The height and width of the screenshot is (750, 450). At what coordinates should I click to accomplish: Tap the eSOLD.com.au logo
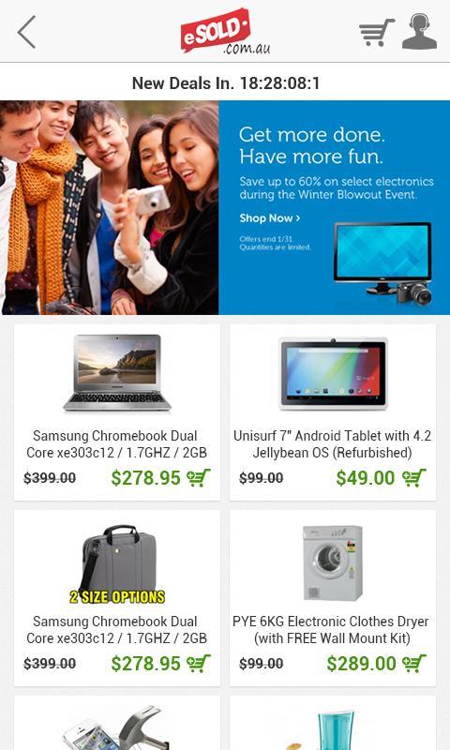pyautogui.click(x=225, y=32)
